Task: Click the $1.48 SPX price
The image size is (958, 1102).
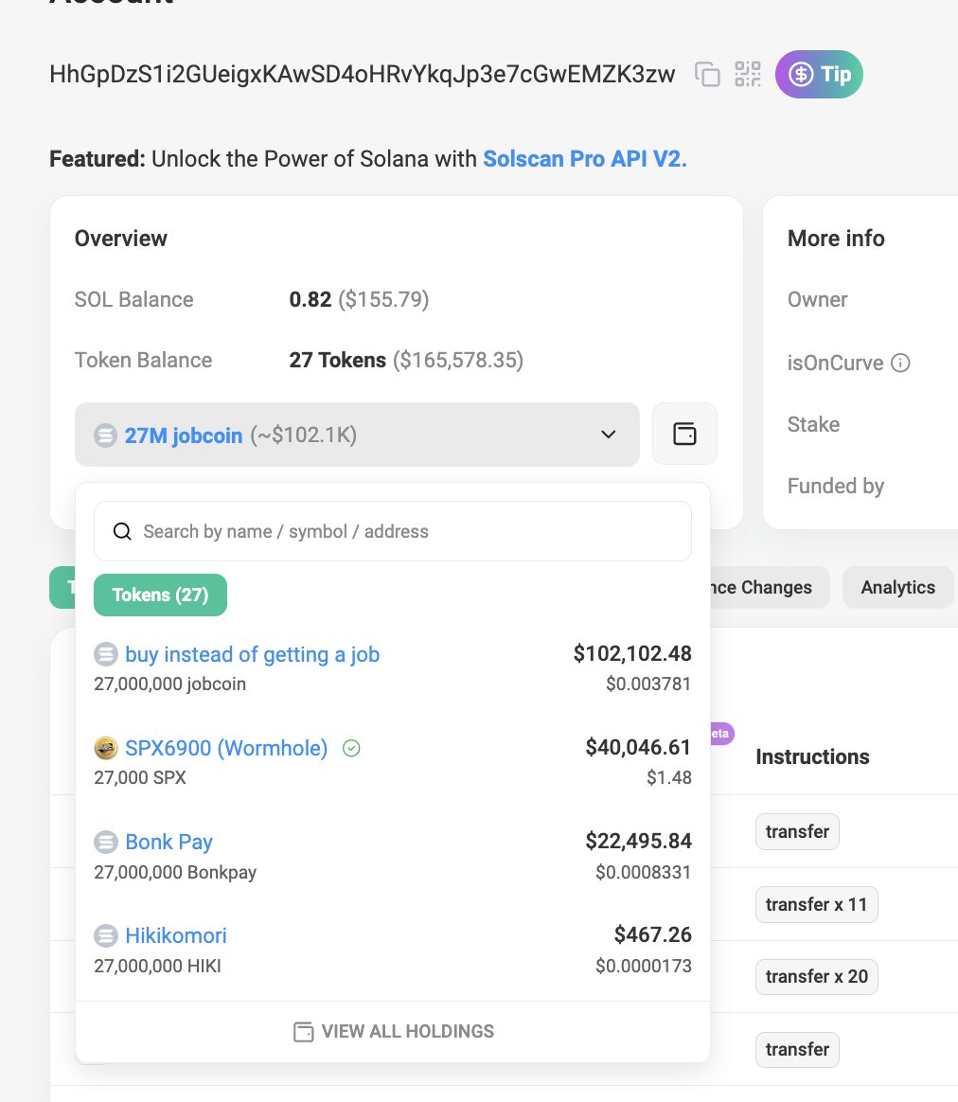Action: tap(669, 777)
